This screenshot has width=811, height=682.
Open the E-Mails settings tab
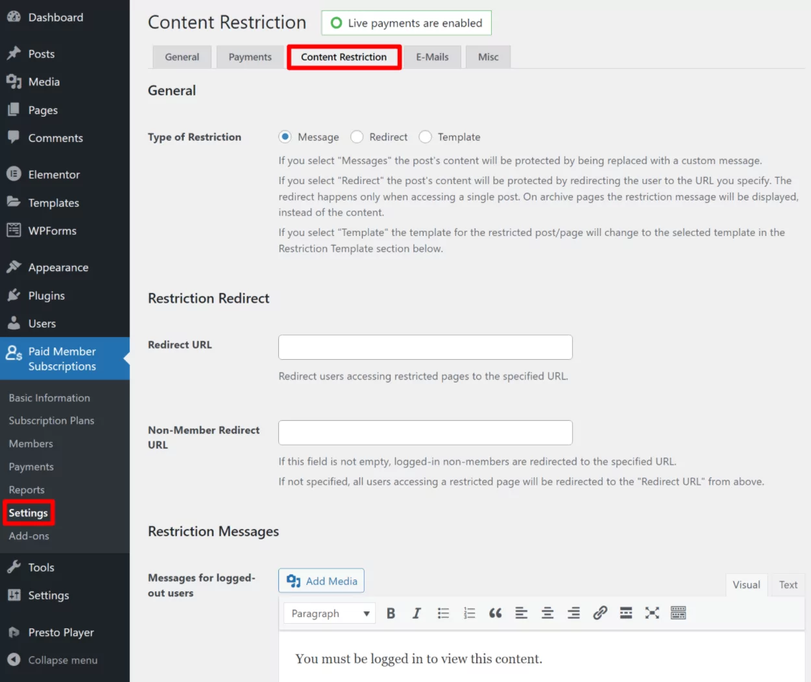pyautogui.click(x=432, y=57)
